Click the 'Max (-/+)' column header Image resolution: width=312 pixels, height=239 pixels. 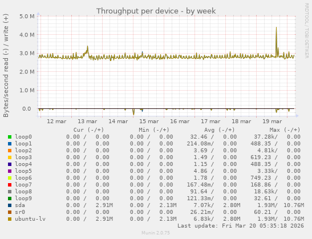tap(285, 130)
